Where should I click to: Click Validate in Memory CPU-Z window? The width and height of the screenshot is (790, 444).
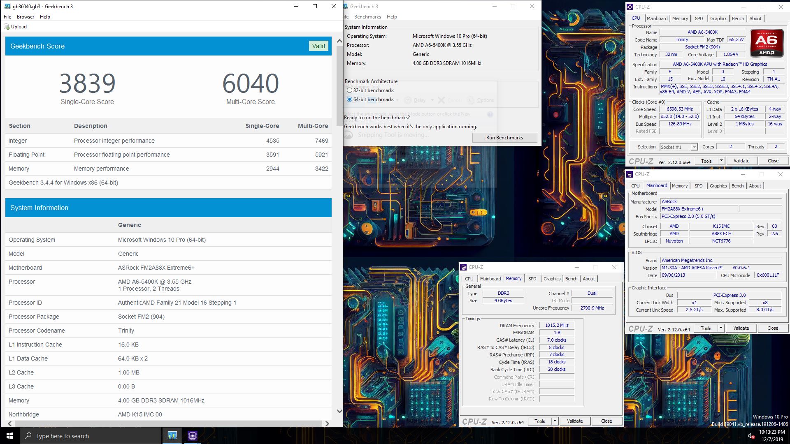click(x=574, y=421)
